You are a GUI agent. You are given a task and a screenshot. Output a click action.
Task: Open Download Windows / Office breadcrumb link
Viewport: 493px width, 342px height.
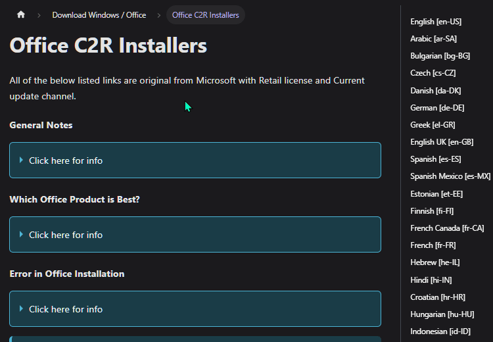(99, 15)
